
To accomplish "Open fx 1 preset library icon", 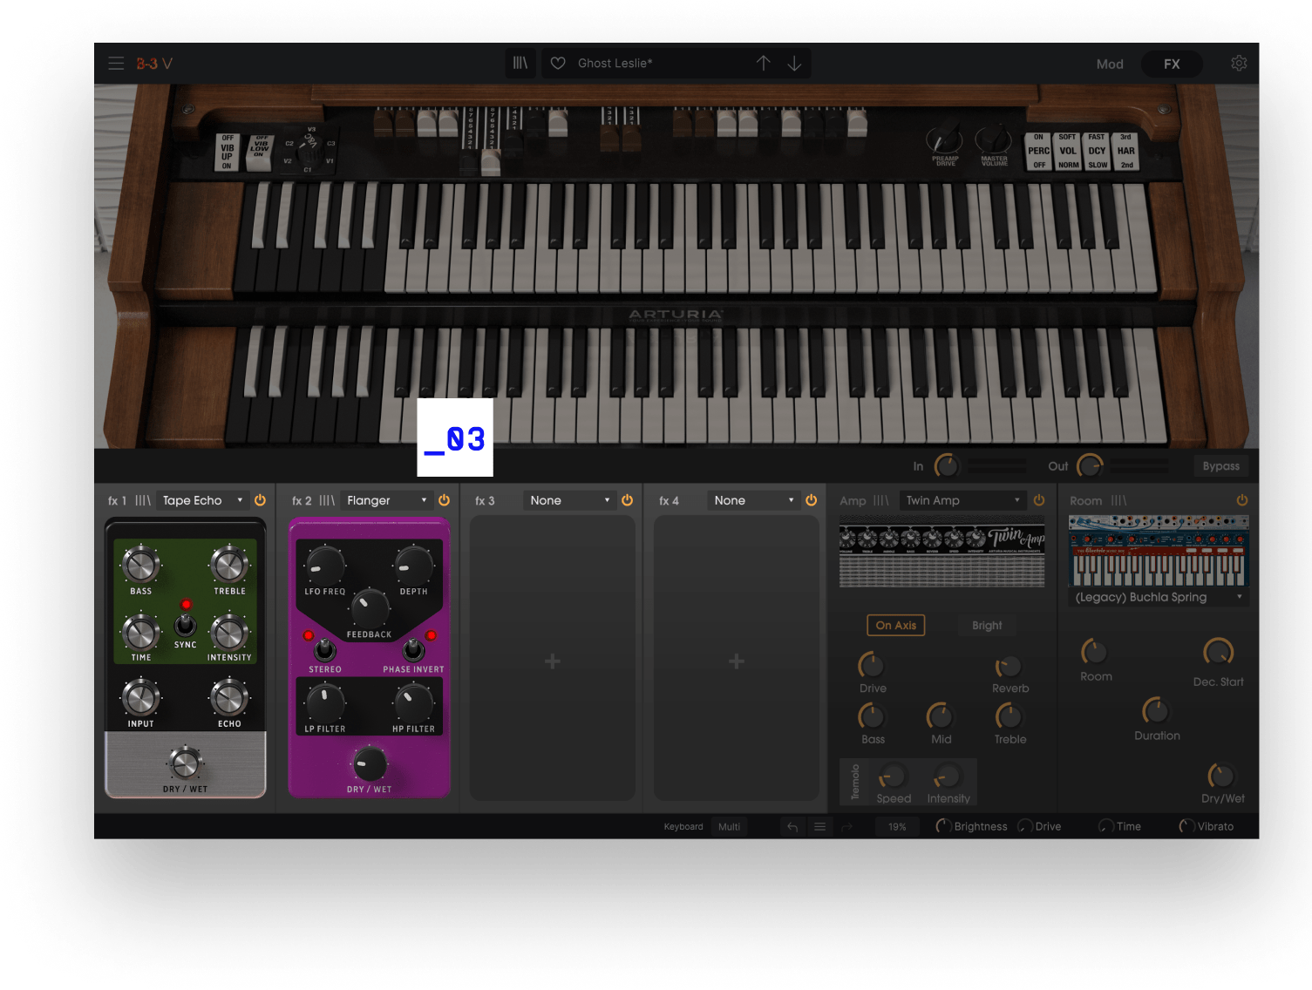I will tap(143, 501).
